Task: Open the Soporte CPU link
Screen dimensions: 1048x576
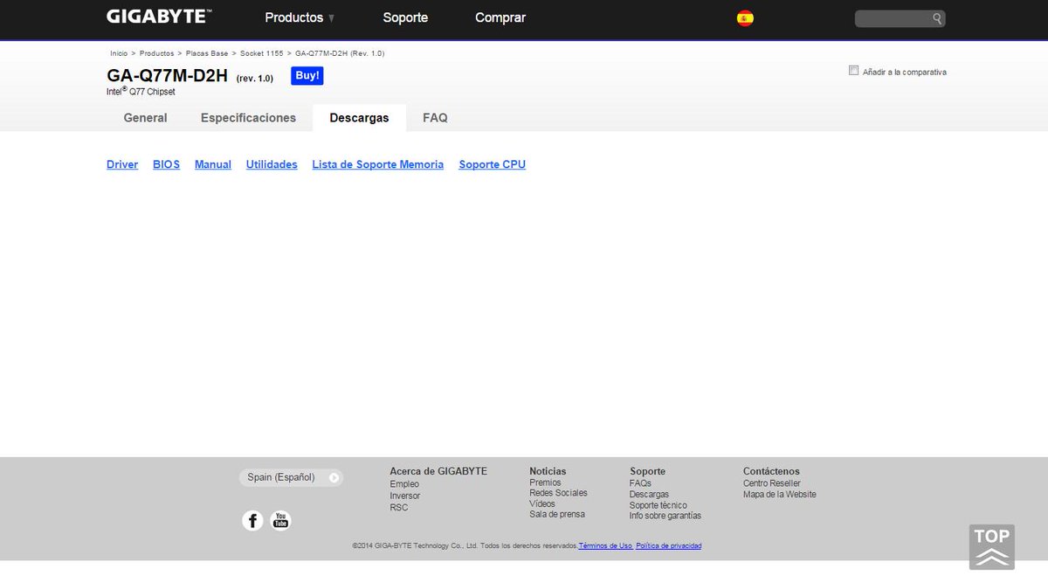Action: [493, 164]
